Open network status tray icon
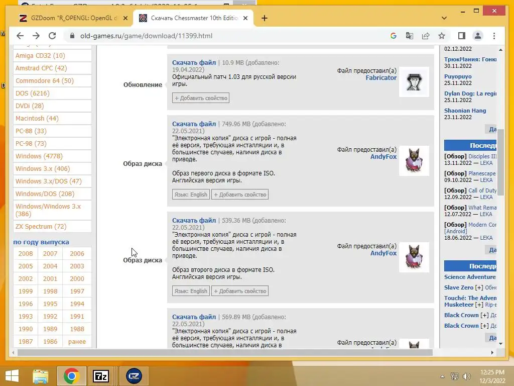Screen dimensions: 514x386 coord(454,376)
